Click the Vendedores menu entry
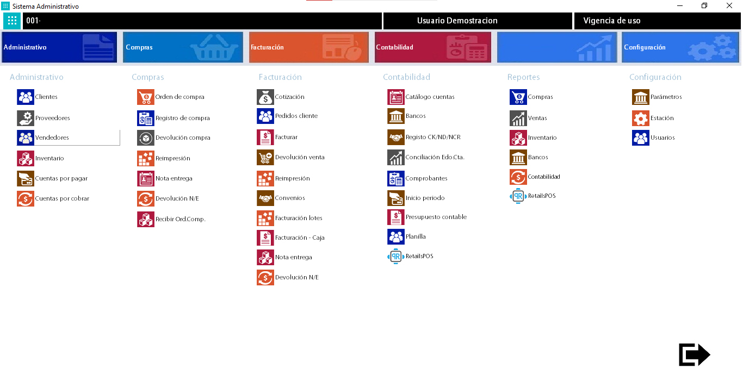Viewport: 743px width, 387px height. [52, 138]
